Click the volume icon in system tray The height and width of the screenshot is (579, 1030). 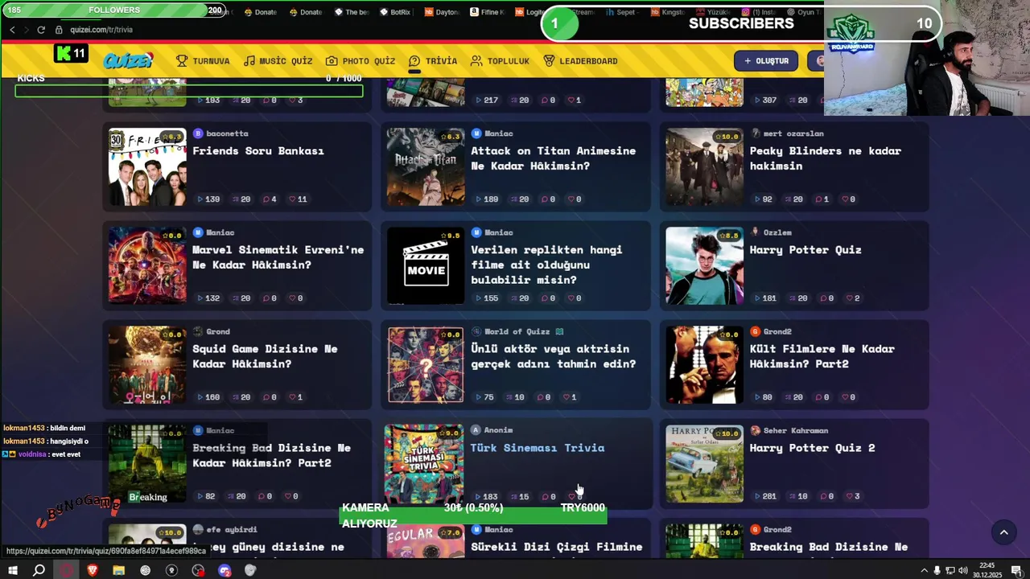pos(963,570)
